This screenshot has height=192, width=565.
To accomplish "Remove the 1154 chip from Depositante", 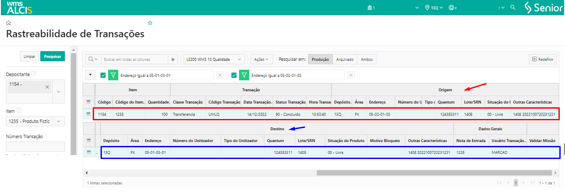I will click(x=47, y=86).
